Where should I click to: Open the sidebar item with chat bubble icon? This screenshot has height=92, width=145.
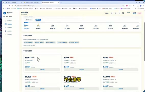click(8, 34)
